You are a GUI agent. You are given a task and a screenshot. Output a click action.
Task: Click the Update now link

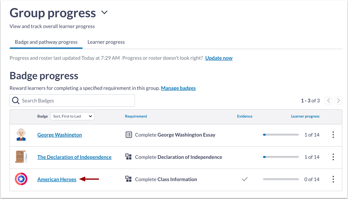(x=219, y=58)
